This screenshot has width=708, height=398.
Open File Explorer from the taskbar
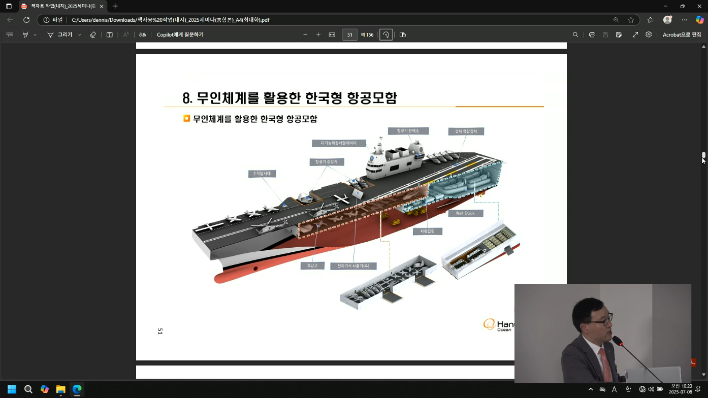[61, 389]
